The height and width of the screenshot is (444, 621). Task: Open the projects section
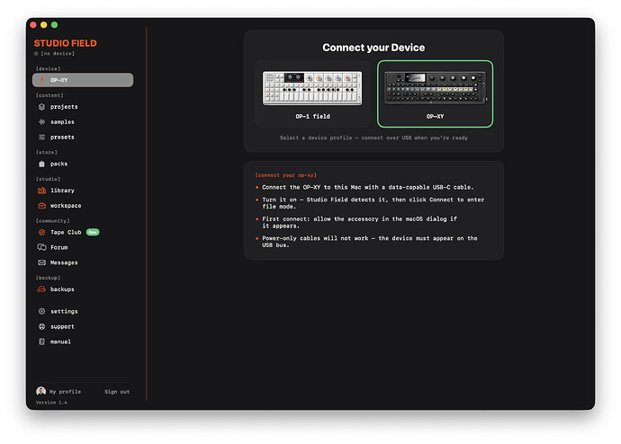pyautogui.click(x=83, y=107)
